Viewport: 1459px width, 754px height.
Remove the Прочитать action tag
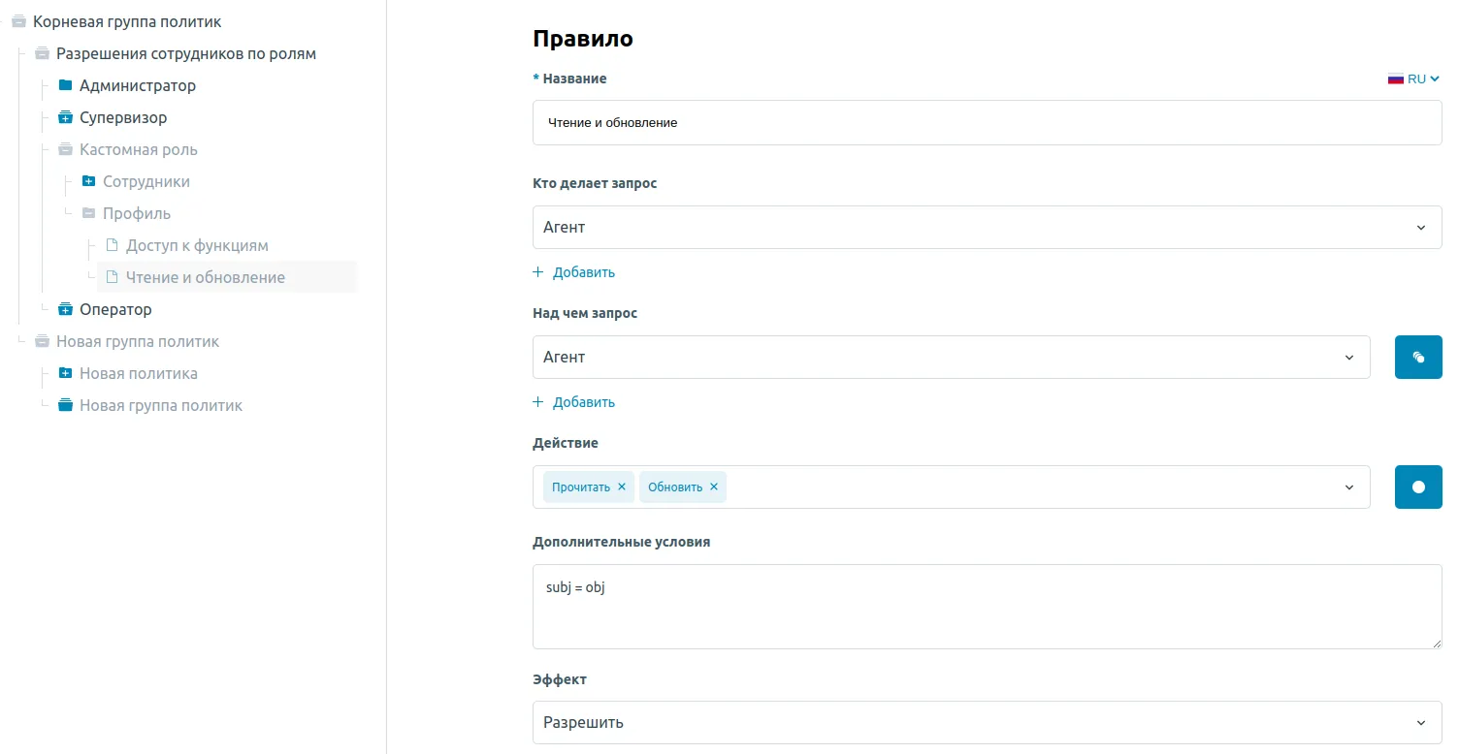622,487
